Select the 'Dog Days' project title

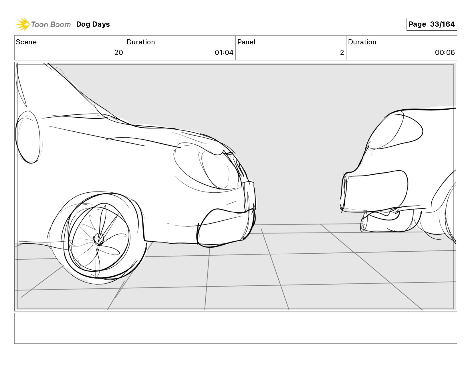pos(93,24)
